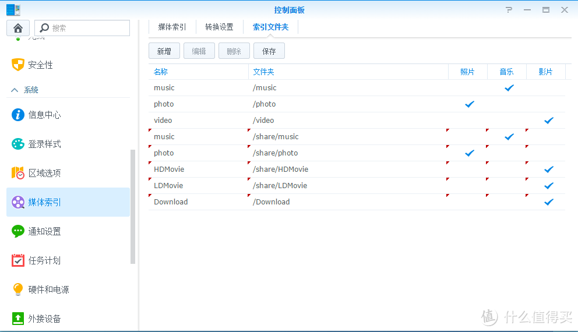Screen dimensions: 578x332
Task: Open Login Style (登录样式) palette icon
Action: (17, 144)
